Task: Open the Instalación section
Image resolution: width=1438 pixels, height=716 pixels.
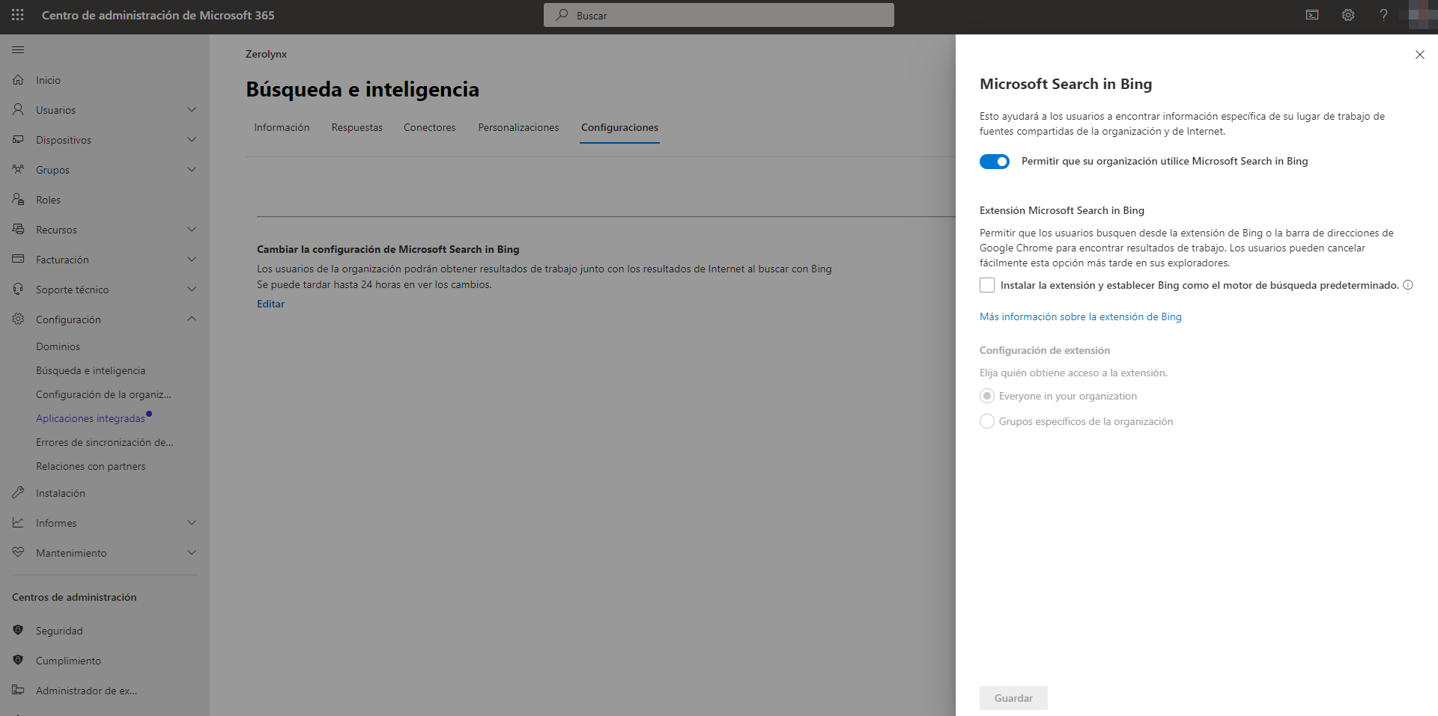Action: click(61, 492)
